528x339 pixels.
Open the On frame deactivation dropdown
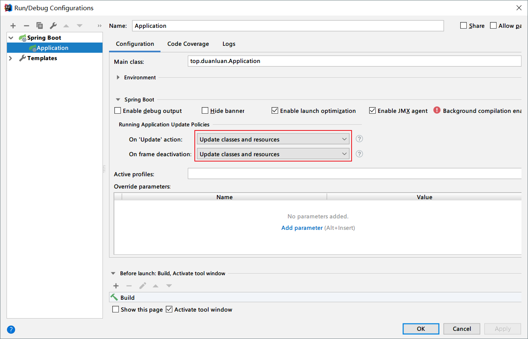(273, 154)
